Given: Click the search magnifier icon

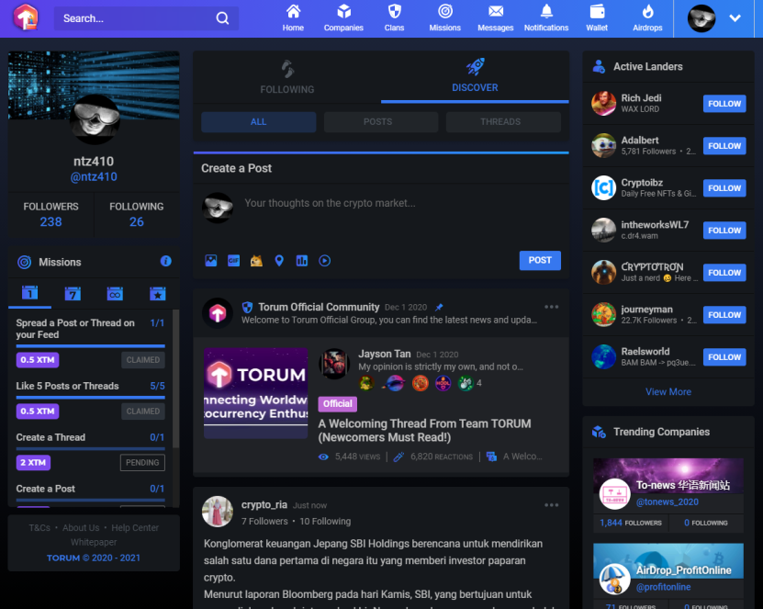Looking at the screenshot, I should coord(222,18).
